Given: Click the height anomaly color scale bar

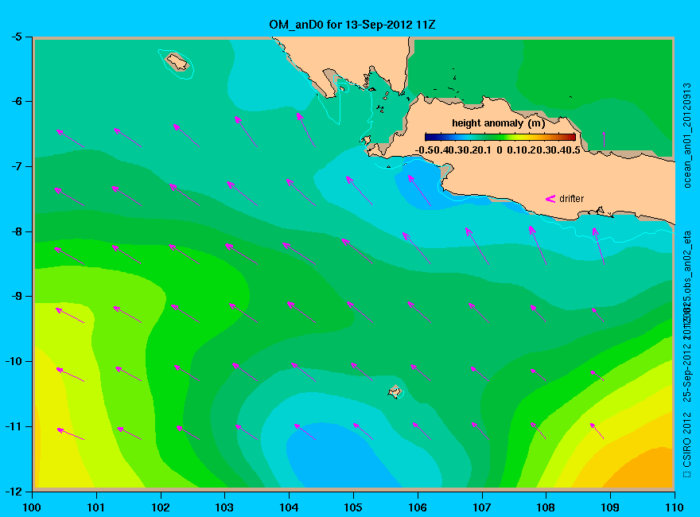Looking at the screenshot, I should click(500, 137).
